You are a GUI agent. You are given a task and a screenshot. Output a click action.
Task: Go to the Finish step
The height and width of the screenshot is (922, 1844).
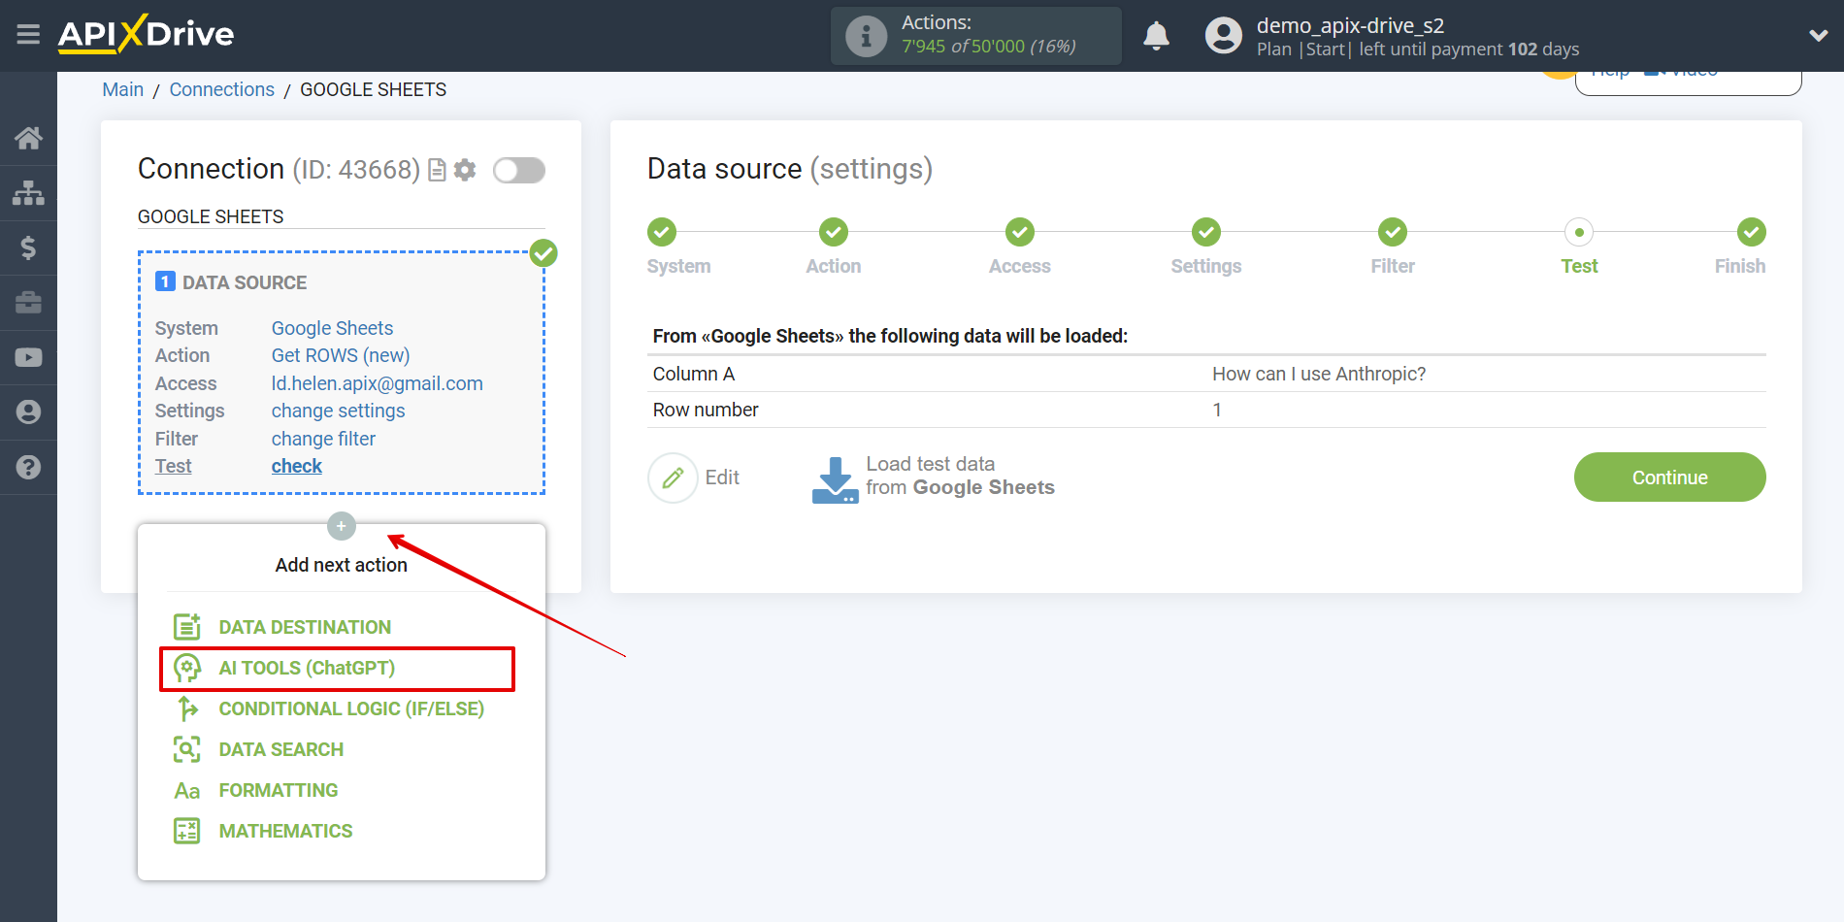pos(1752,232)
